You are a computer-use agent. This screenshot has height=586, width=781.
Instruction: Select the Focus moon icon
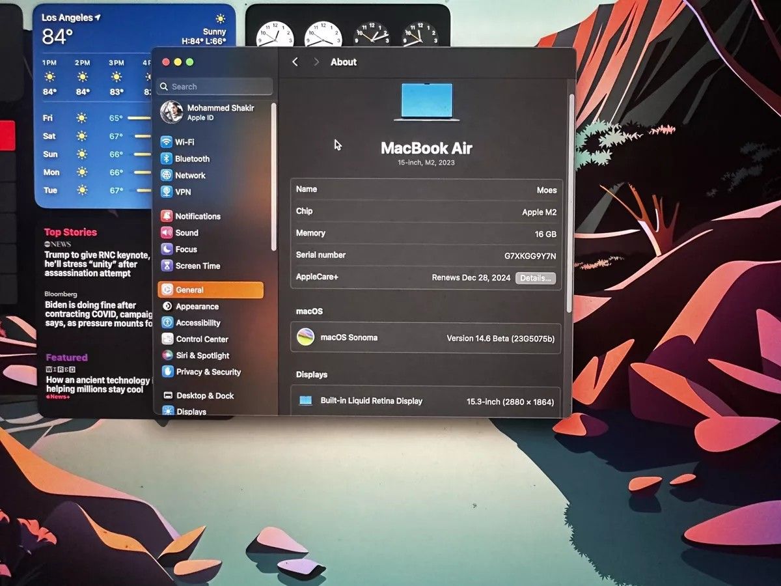(x=167, y=249)
